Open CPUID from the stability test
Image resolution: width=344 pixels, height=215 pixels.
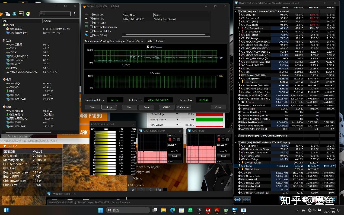tap(167, 107)
